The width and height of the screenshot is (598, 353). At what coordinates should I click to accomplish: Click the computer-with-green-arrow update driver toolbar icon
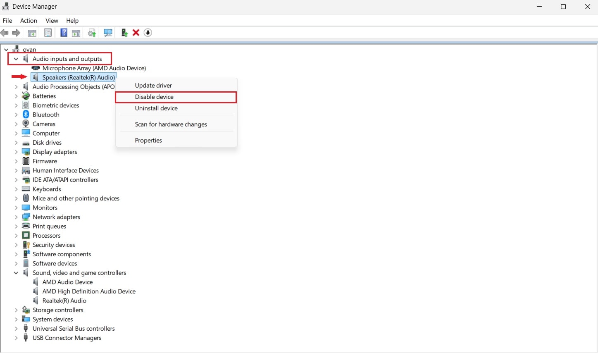pos(124,33)
